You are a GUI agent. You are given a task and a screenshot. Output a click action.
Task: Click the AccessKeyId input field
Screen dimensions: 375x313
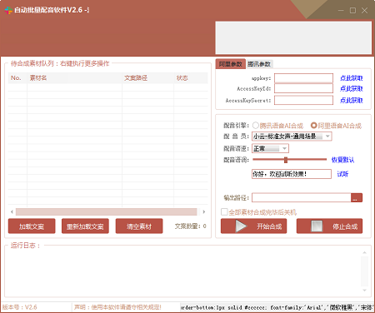click(303, 89)
